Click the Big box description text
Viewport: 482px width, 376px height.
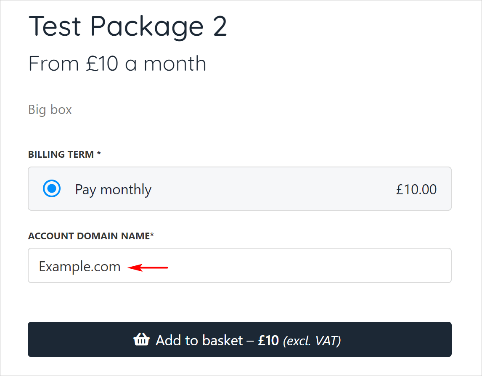click(50, 110)
